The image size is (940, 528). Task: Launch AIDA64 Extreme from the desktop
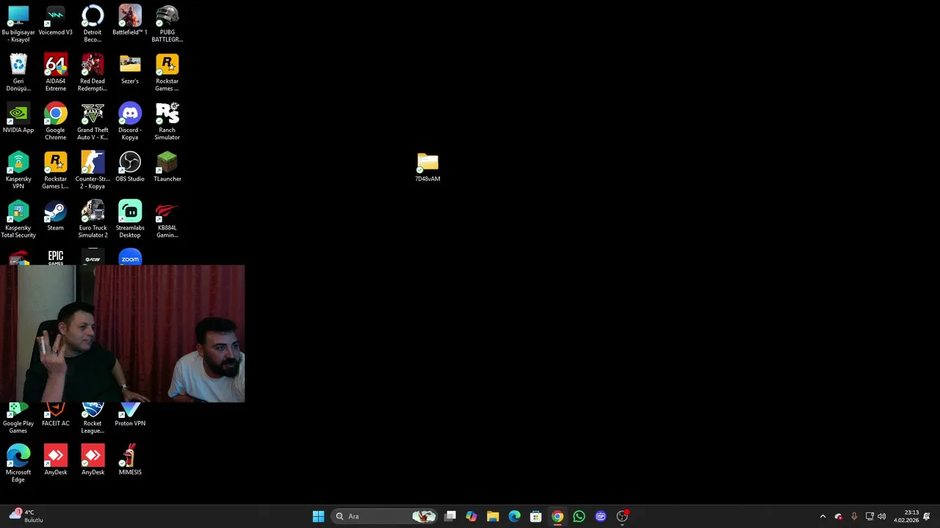pos(55,72)
